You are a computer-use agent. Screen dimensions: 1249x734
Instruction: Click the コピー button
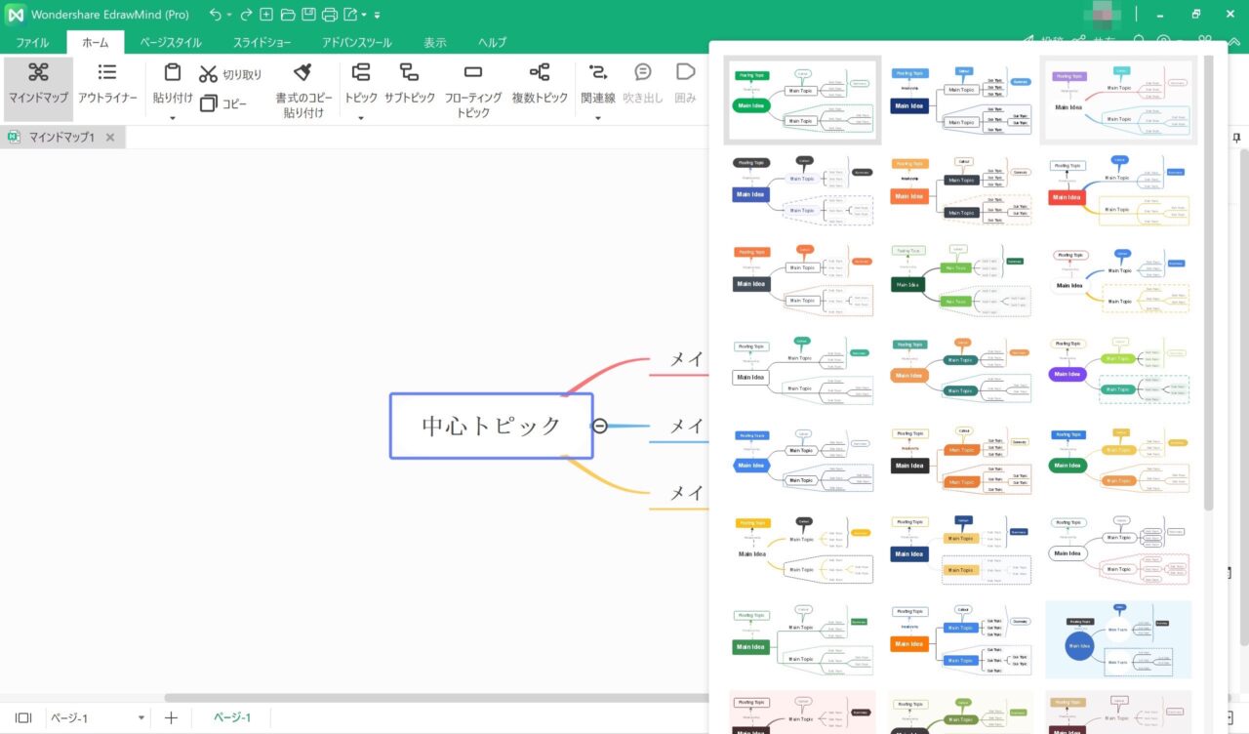(x=223, y=103)
